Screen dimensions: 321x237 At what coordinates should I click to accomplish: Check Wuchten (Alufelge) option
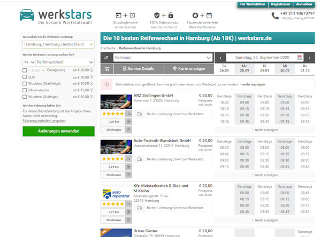coord(25,97)
